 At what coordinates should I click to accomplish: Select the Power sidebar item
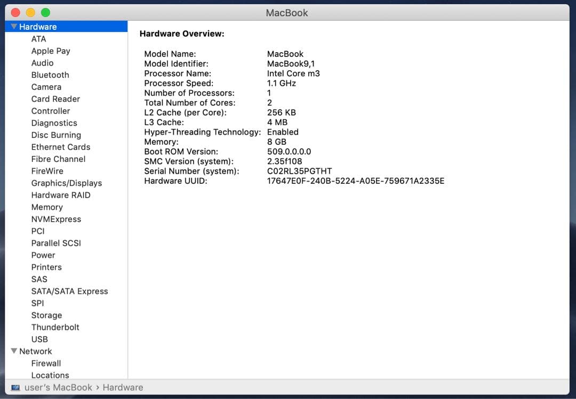point(43,255)
